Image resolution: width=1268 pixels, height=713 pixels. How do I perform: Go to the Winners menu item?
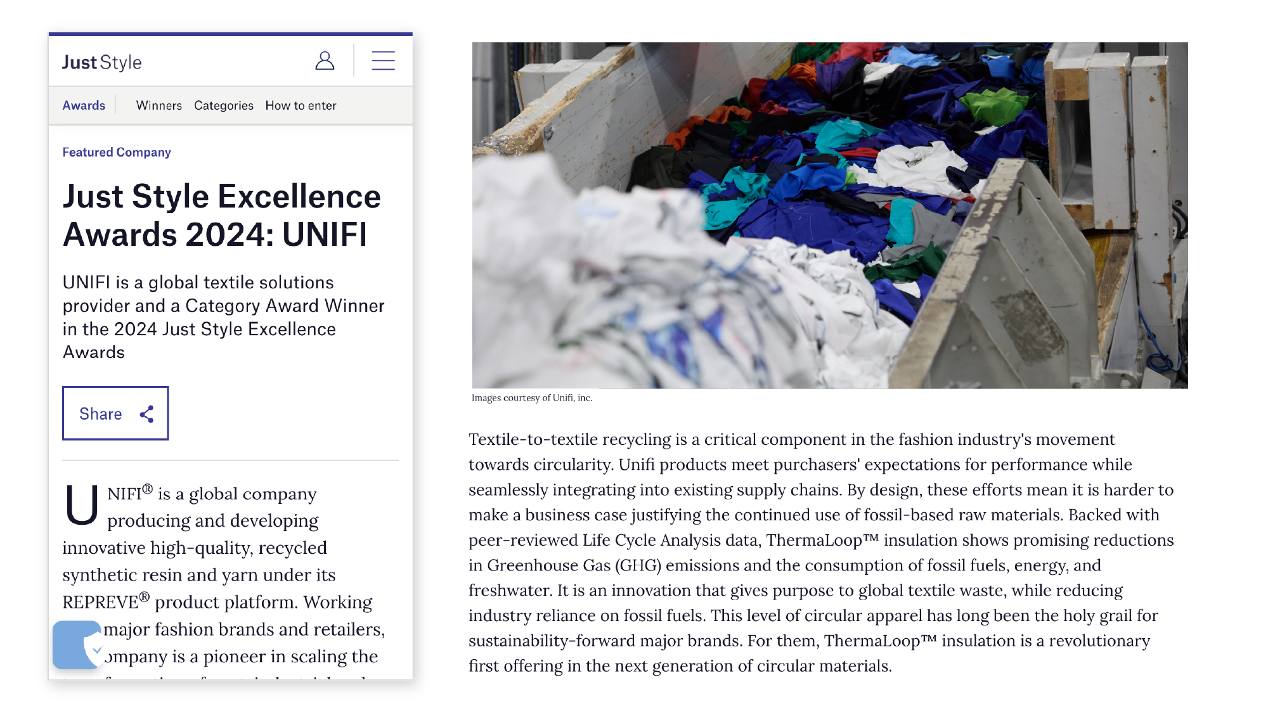158,105
